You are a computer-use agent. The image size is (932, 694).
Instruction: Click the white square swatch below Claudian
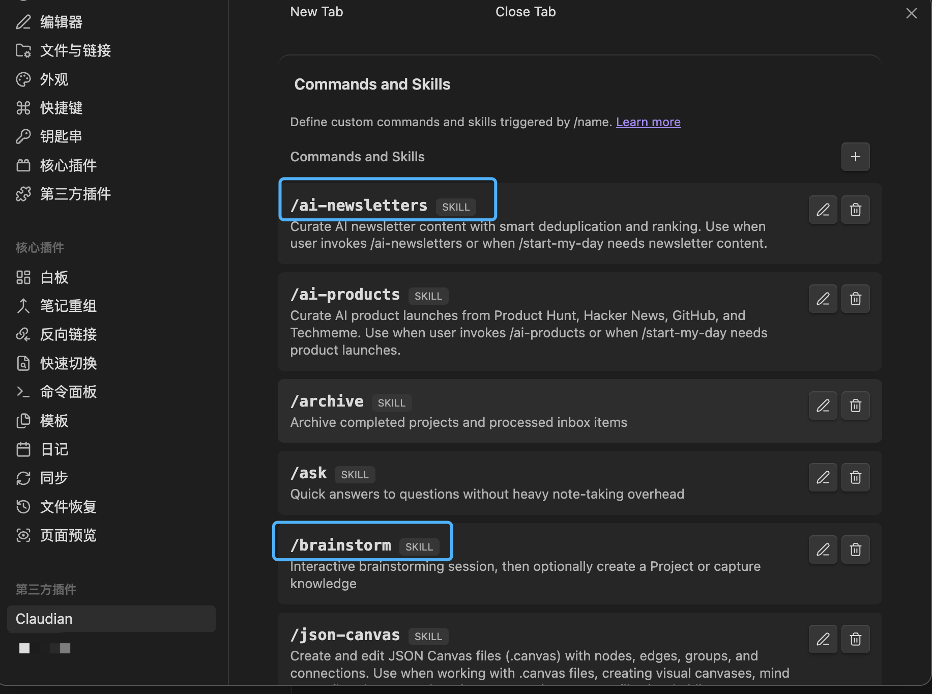(x=24, y=648)
